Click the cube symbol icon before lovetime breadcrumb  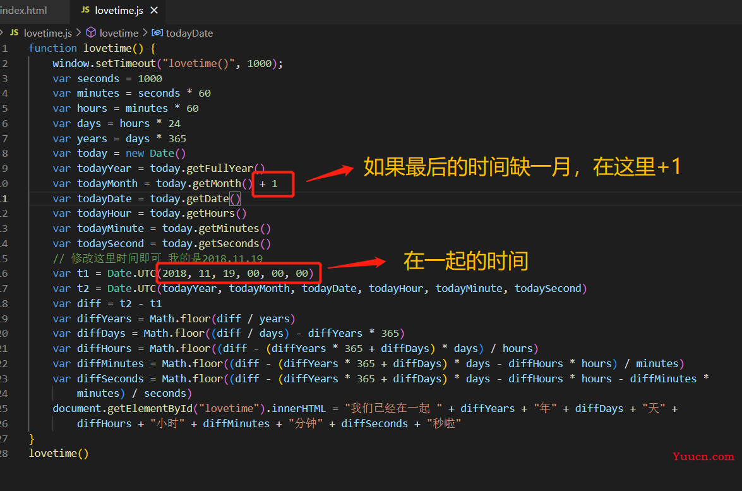click(91, 33)
